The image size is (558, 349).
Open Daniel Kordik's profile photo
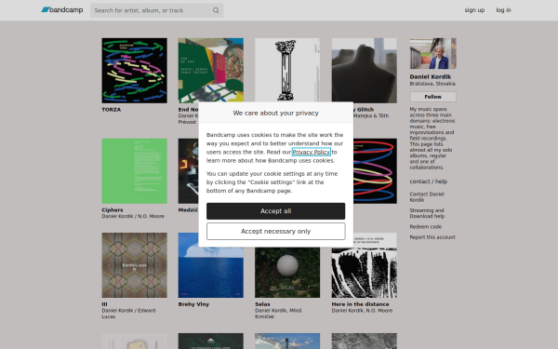point(432,53)
